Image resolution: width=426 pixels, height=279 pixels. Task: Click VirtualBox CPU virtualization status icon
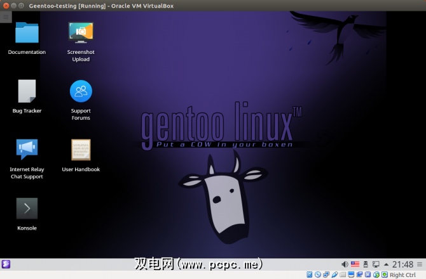click(x=368, y=275)
